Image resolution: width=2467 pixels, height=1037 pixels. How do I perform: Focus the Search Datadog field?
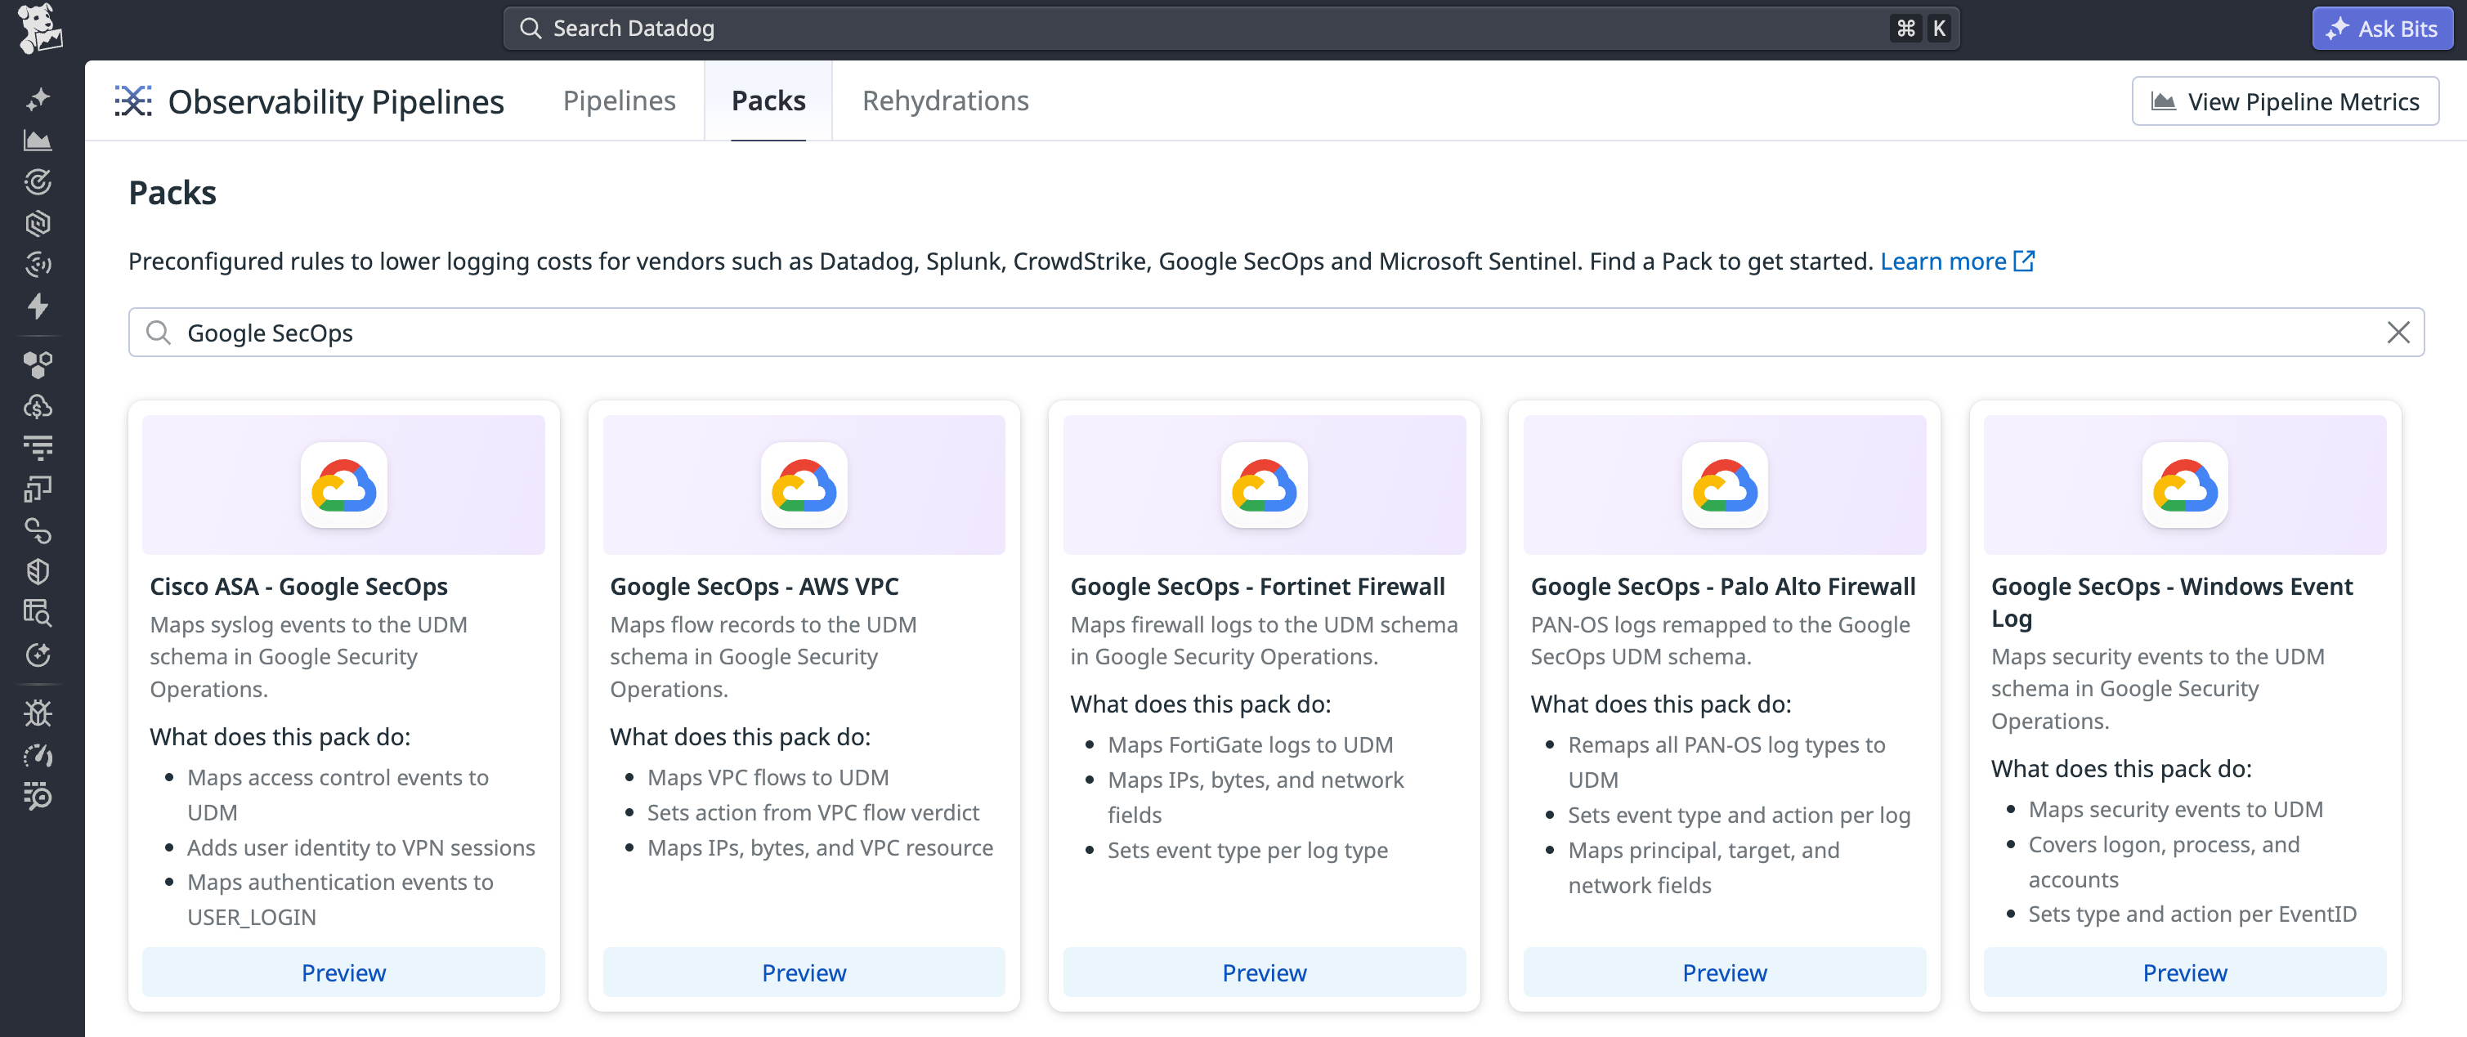[1232, 28]
